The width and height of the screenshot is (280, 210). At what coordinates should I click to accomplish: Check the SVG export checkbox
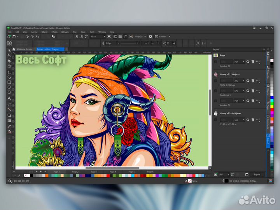click(x=216, y=120)
